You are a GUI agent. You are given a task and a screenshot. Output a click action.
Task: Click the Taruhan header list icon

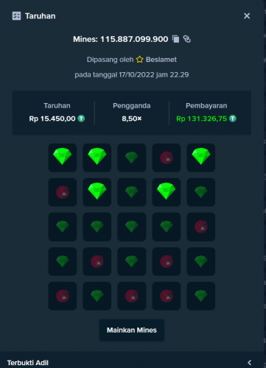coord(16,16)
